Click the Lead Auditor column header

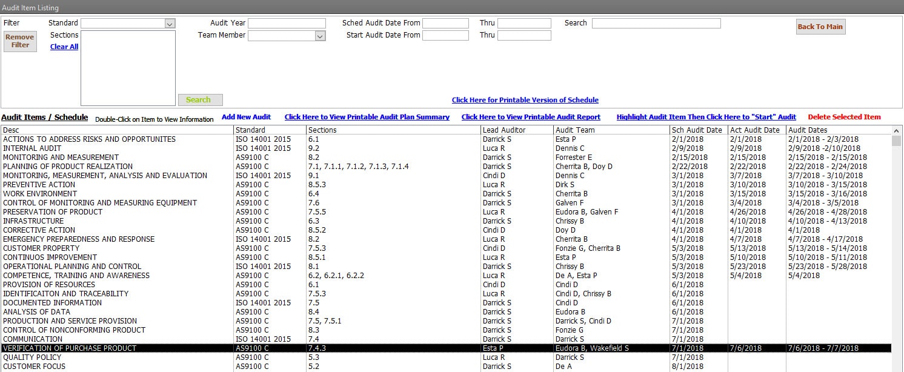pyautogui.click(x=504, y=130)
